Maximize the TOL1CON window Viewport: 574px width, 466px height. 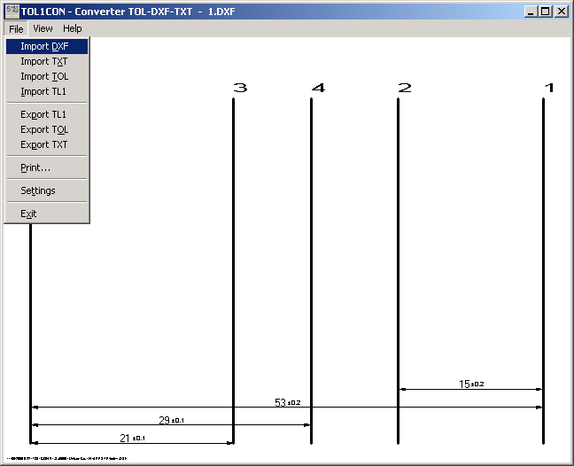pyautogui.click(x=545, y=12)
